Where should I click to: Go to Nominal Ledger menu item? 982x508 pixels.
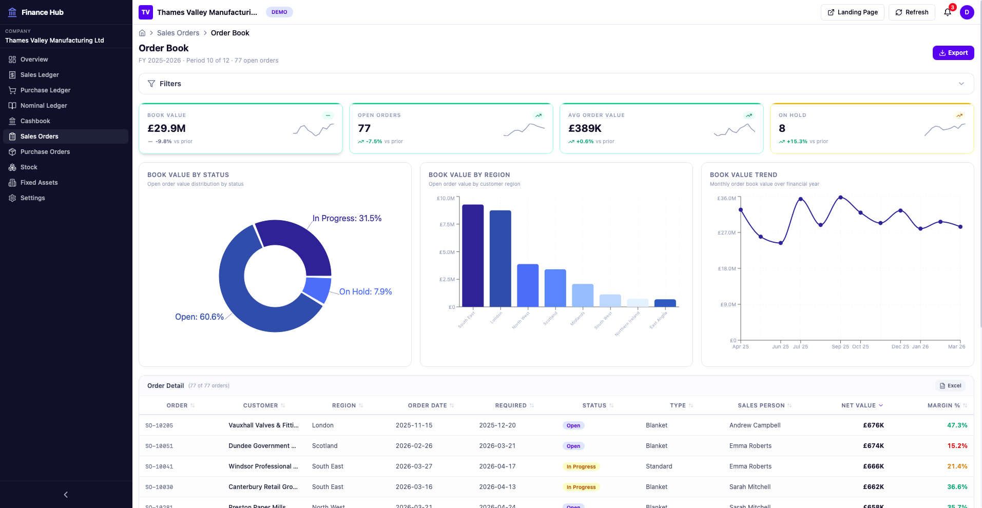point(44,106)
